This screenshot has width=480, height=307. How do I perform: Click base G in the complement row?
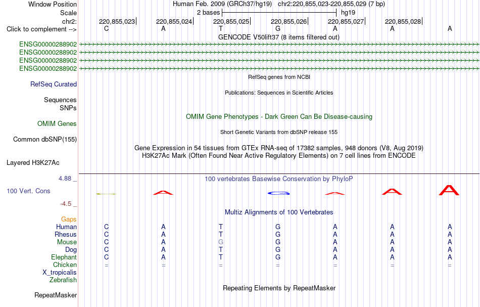(x=278, y=28)
